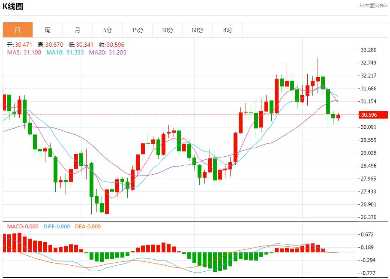Click the MA5 indicator label
Screen dimensions: 390x279
24,52
